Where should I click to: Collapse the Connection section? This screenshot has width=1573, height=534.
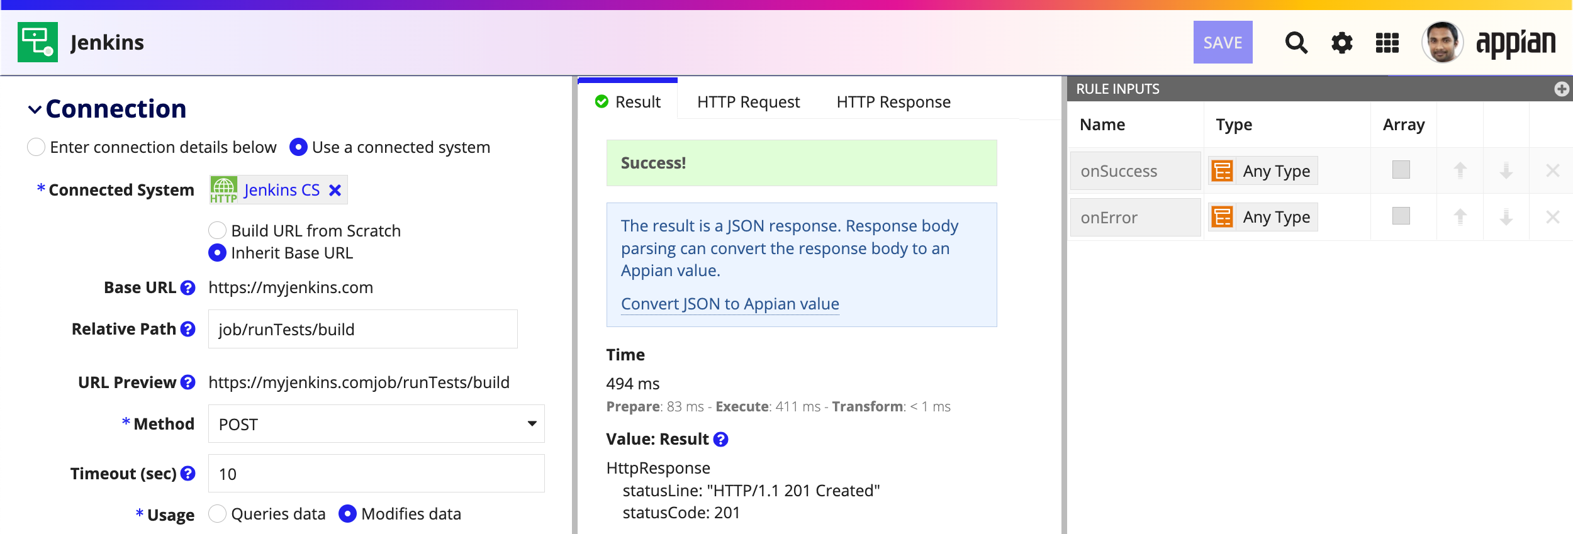(x=35, y=109)
